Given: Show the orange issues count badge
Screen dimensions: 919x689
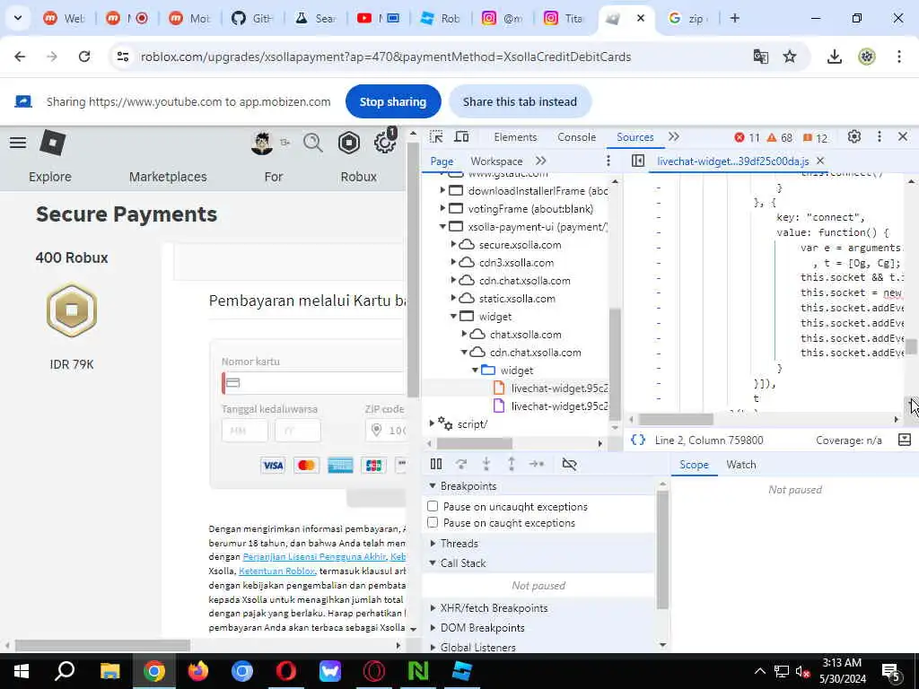Looking at the screenshot, I should coord(815,137).
